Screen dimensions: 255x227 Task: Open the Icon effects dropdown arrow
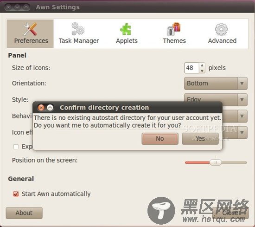pos(242,132)
